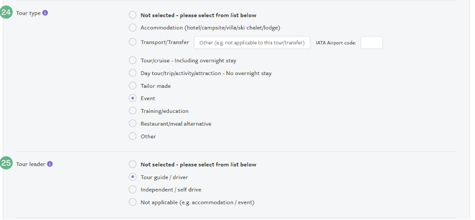
Task: Click the green step 25 badge
Action: [x=6, y=163]
